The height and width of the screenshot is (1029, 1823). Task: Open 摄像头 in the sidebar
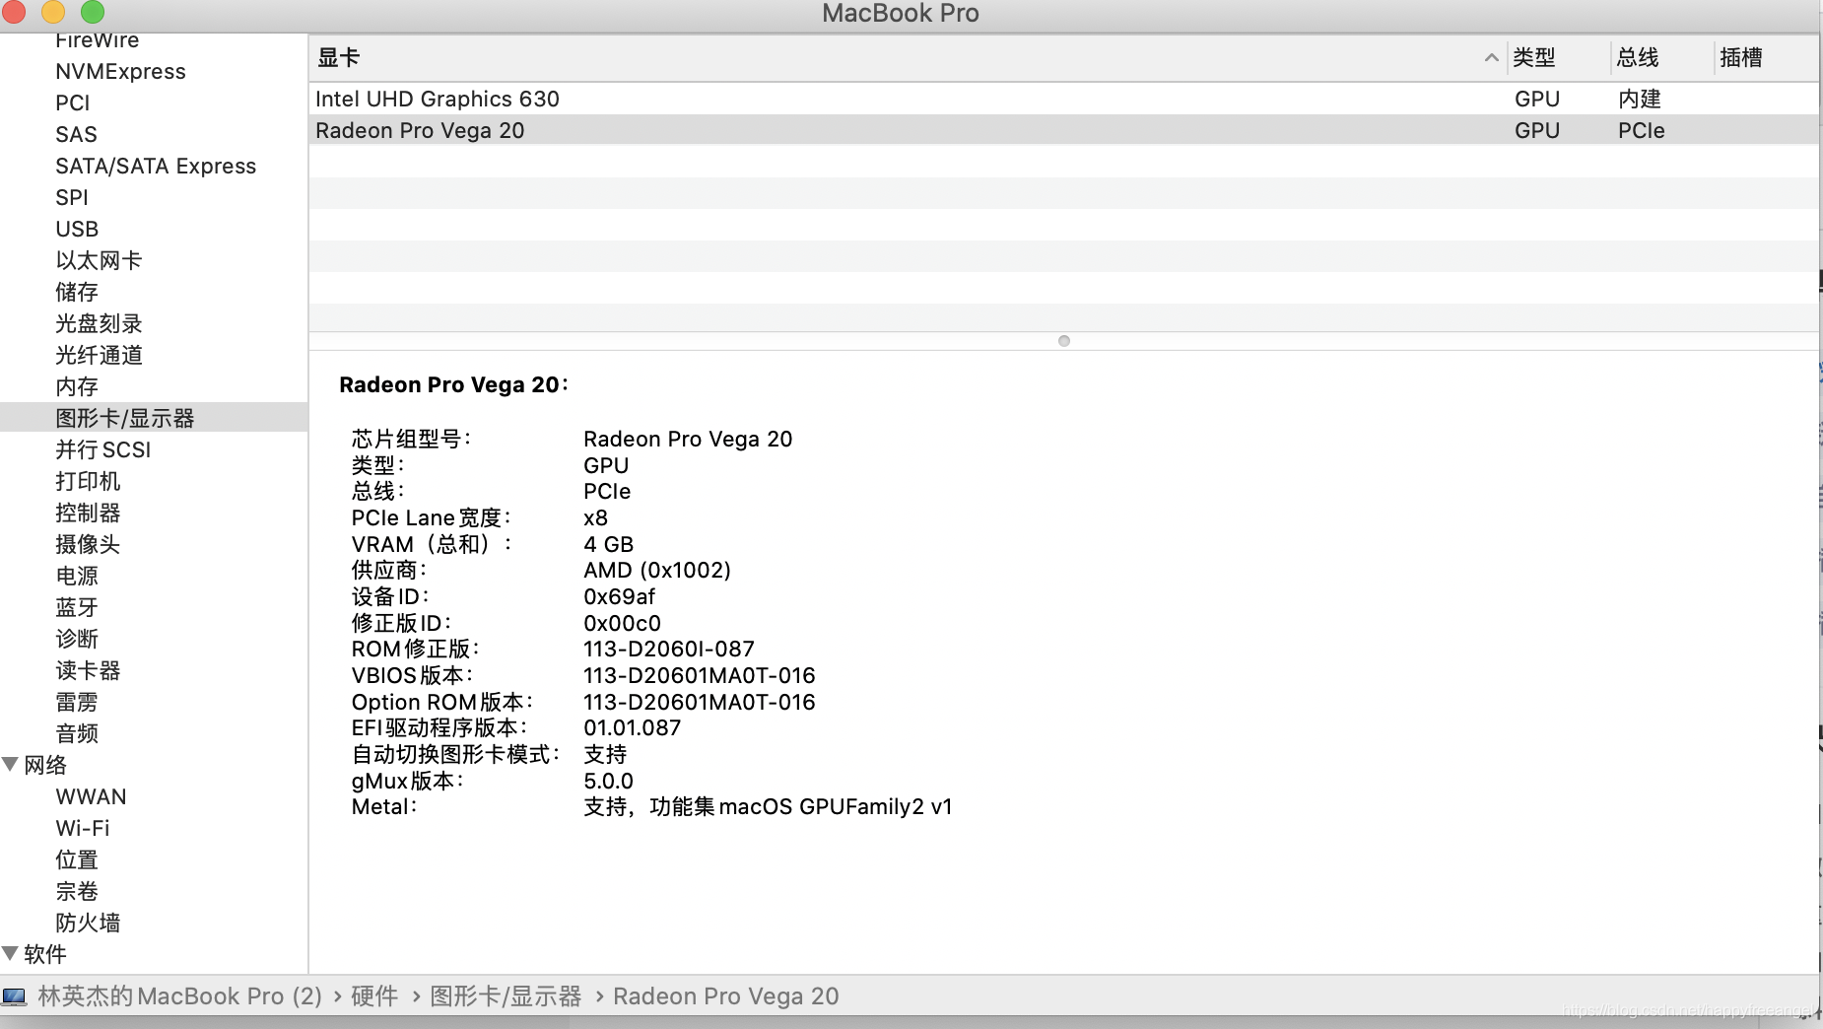(x=88, y=545)
